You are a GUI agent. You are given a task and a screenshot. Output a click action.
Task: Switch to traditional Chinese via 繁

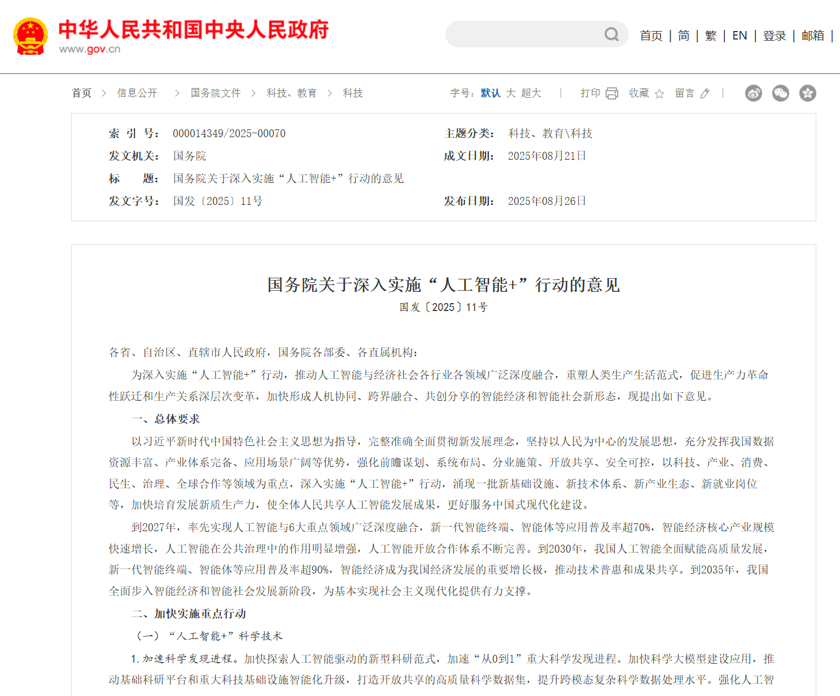pos(710,35)
